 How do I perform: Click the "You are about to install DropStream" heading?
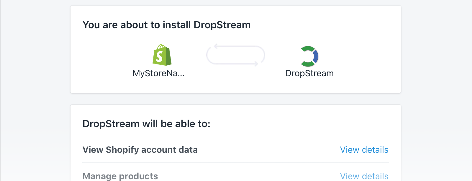166,25
